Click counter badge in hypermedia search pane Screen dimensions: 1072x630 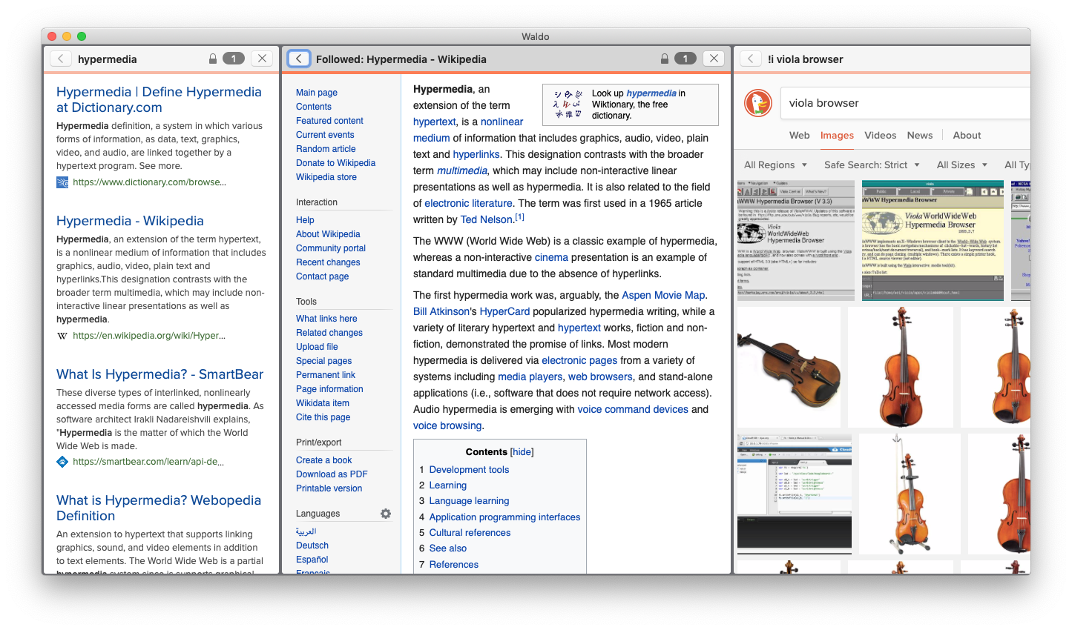click(234, 59)
